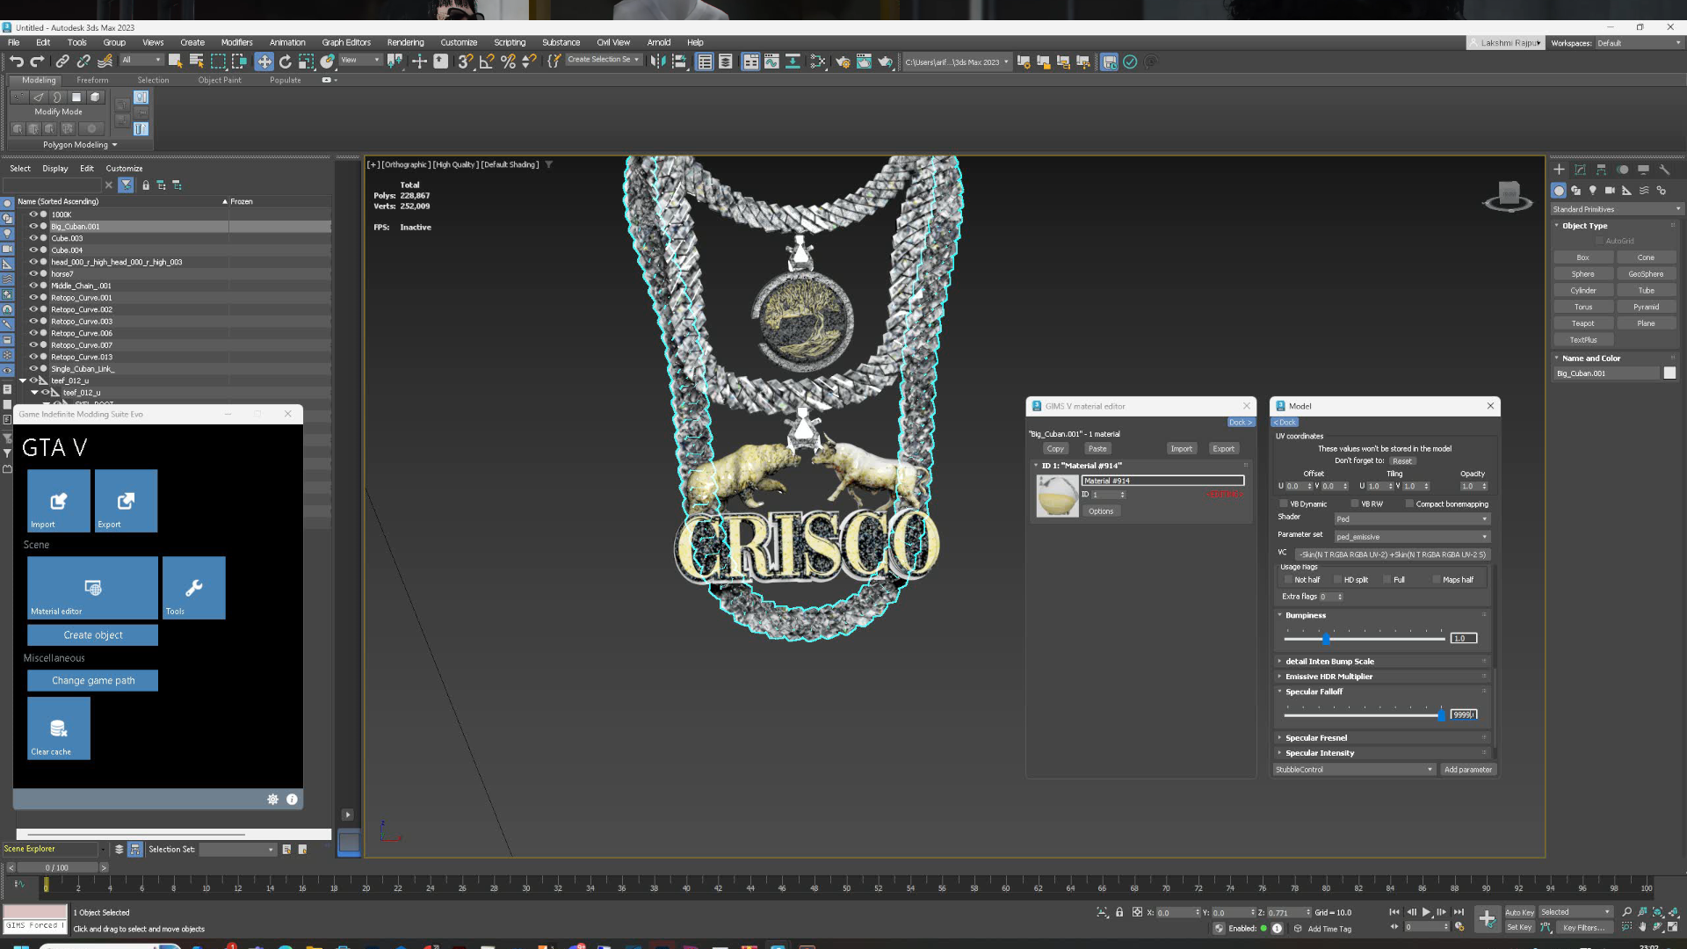1687x949 pixels.
Task: Enable the VB Dynamic checkbox
Action: pos(1284,504)
